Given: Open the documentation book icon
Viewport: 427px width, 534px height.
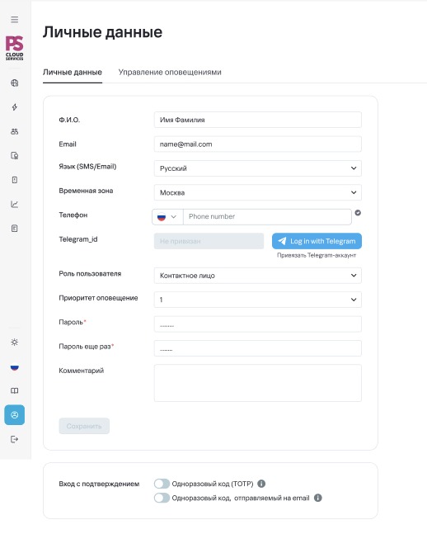Looking at the screenshot, I should coord(14,390).
